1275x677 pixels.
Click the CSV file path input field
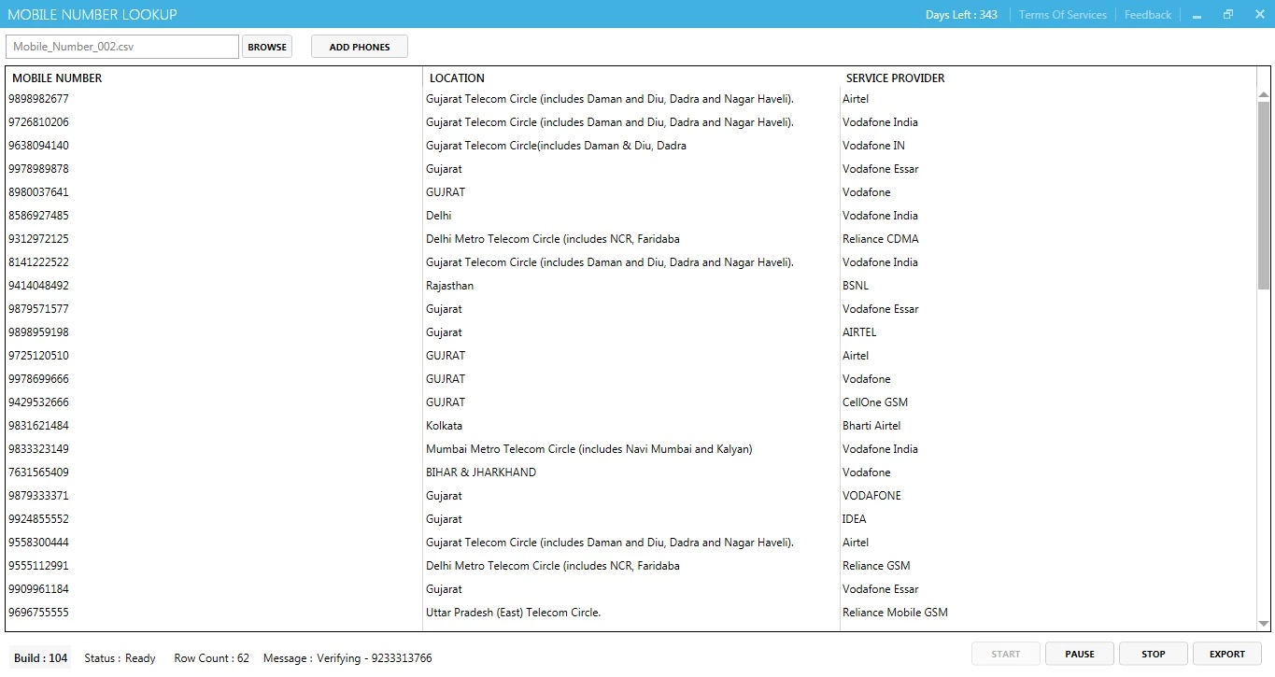pos(122,47)
